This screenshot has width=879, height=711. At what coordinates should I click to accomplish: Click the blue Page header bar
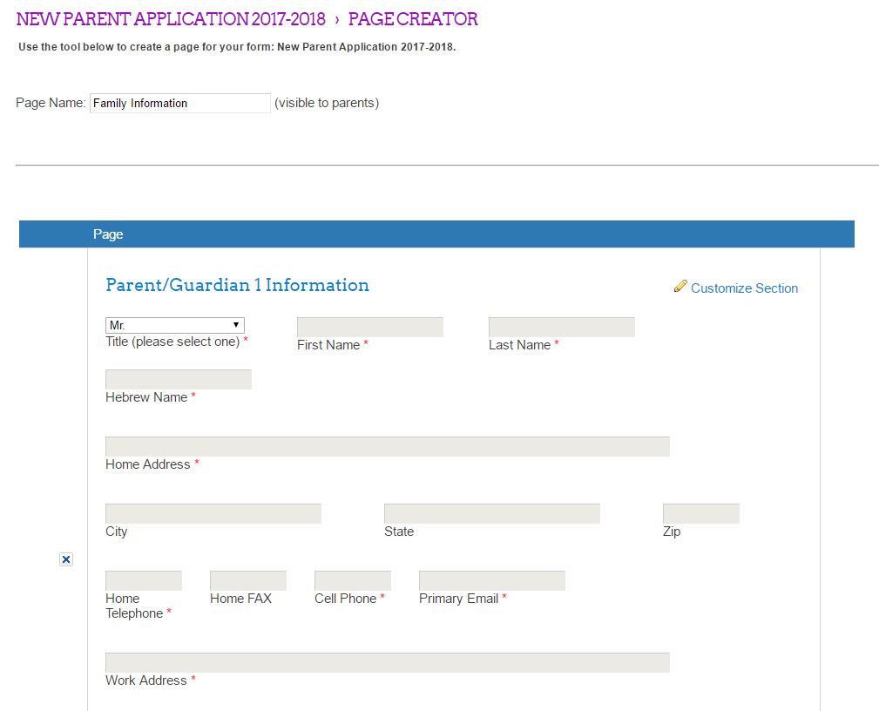click(436, 234)
